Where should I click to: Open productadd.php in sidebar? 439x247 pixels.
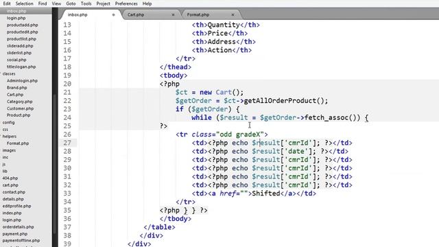pos(23,25)
